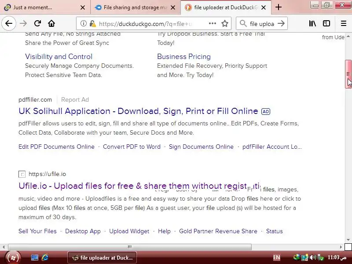Image resolution: width=352 pixels, height=264 pixels.
Task: Toggle the sidebar view icon
Action: point(326,23)
